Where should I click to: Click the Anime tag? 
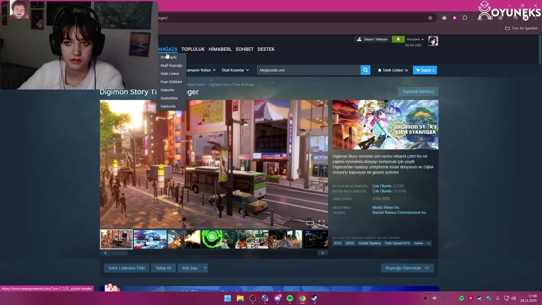click(418, 243)
